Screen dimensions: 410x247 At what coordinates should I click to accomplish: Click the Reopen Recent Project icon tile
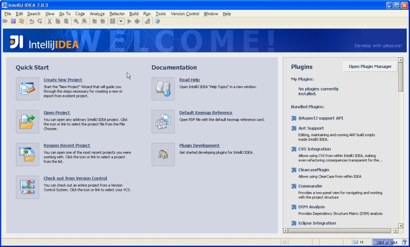coord(28,154)
